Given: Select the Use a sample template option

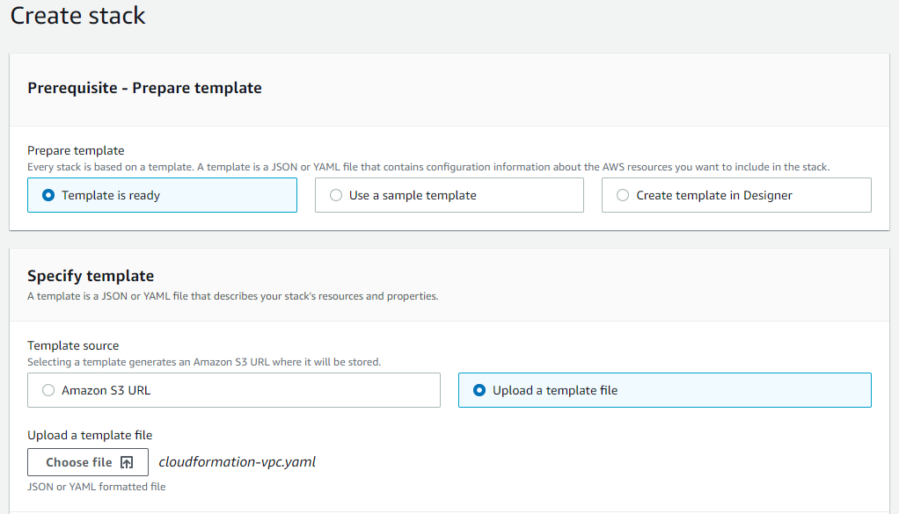Looking at the screenshot, I should [449, 195].
